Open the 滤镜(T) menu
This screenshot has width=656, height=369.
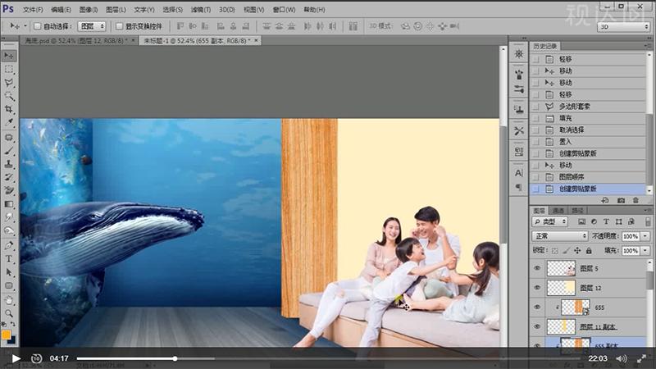(201, 10)
